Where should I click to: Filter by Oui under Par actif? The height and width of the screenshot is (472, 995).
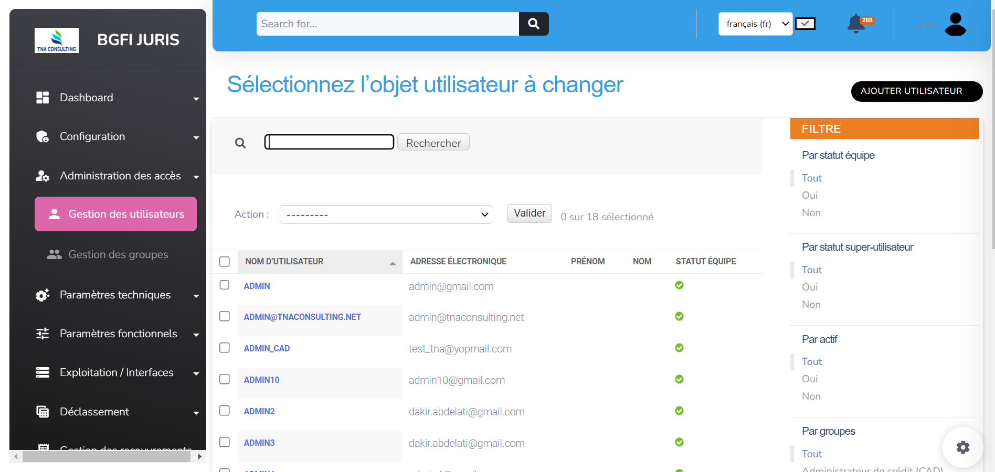pyautogui.click(x=810, y=379)
